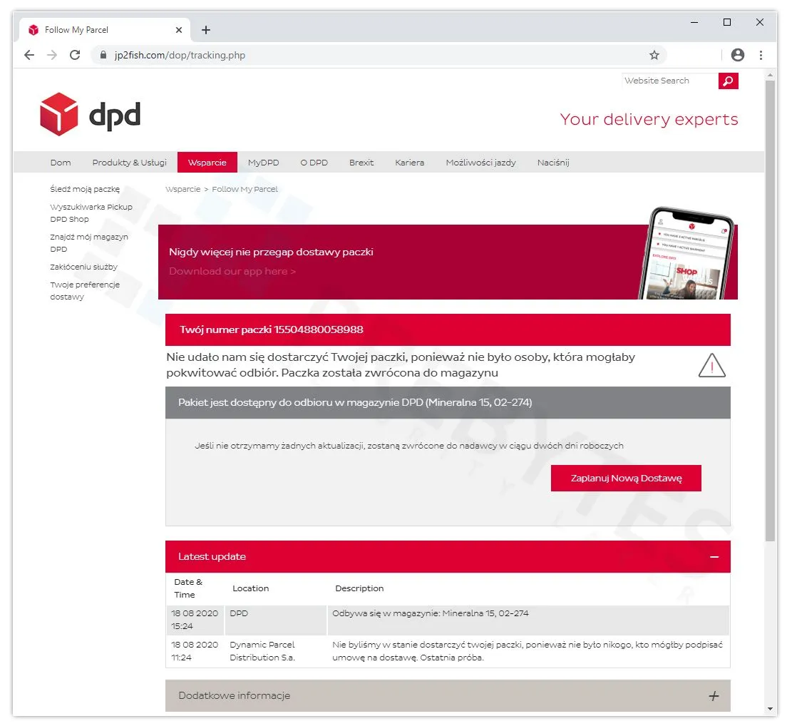This screenshot has height=726, width=787.
Task: Expand the Dodatkowe informacje section
Action: tap(714, 695)
